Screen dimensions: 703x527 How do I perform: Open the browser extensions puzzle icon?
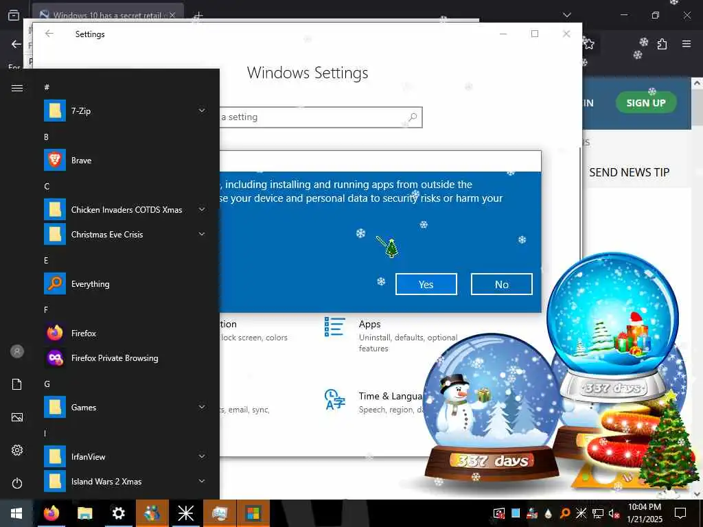(662, 44)
